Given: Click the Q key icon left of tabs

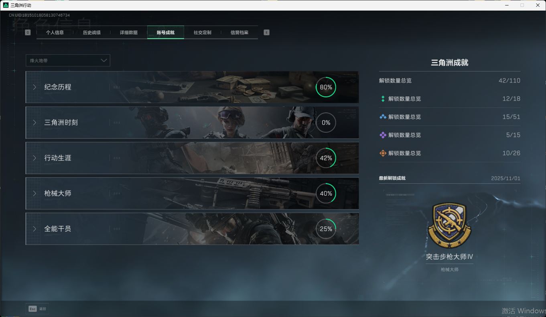Looking at the screenshot, I should click(28, 32).
